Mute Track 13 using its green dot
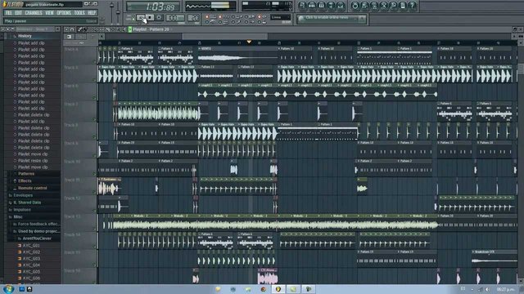This screenshot has width=524, height=294. pos(94,229)
